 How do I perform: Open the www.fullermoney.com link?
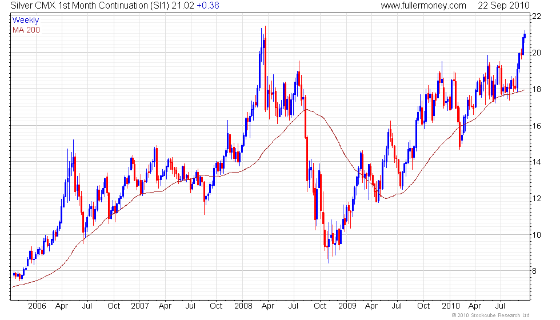click(423, 6)
